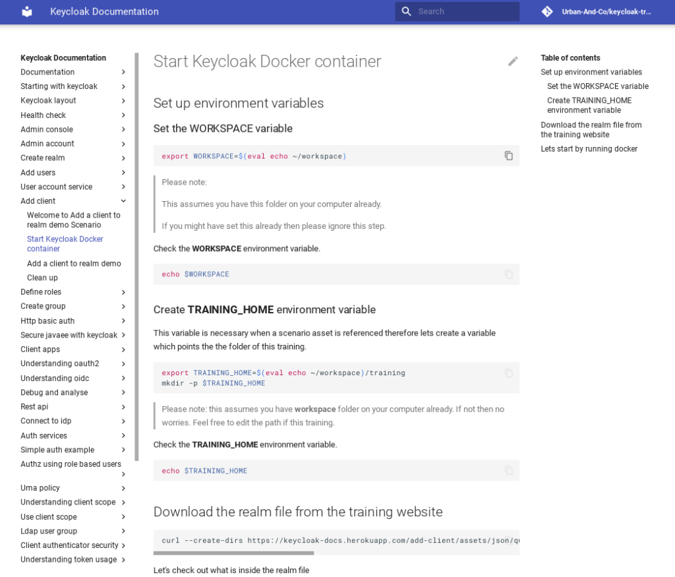Jump to Set up environment variables section

pos(591,72)
